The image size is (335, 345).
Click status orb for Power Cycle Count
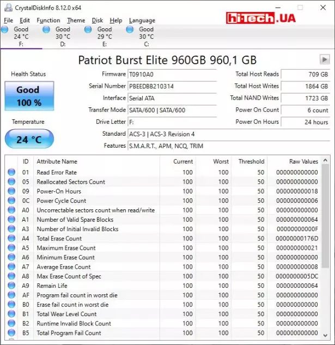click(x=11, y=201)
